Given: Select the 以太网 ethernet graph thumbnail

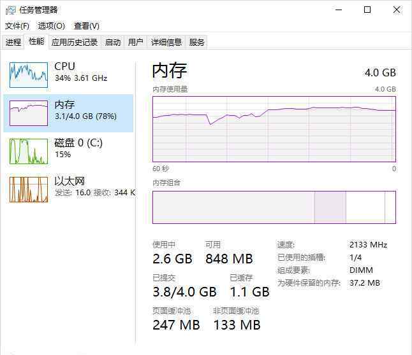Looking at the screenshot, I should coord(29,190).
